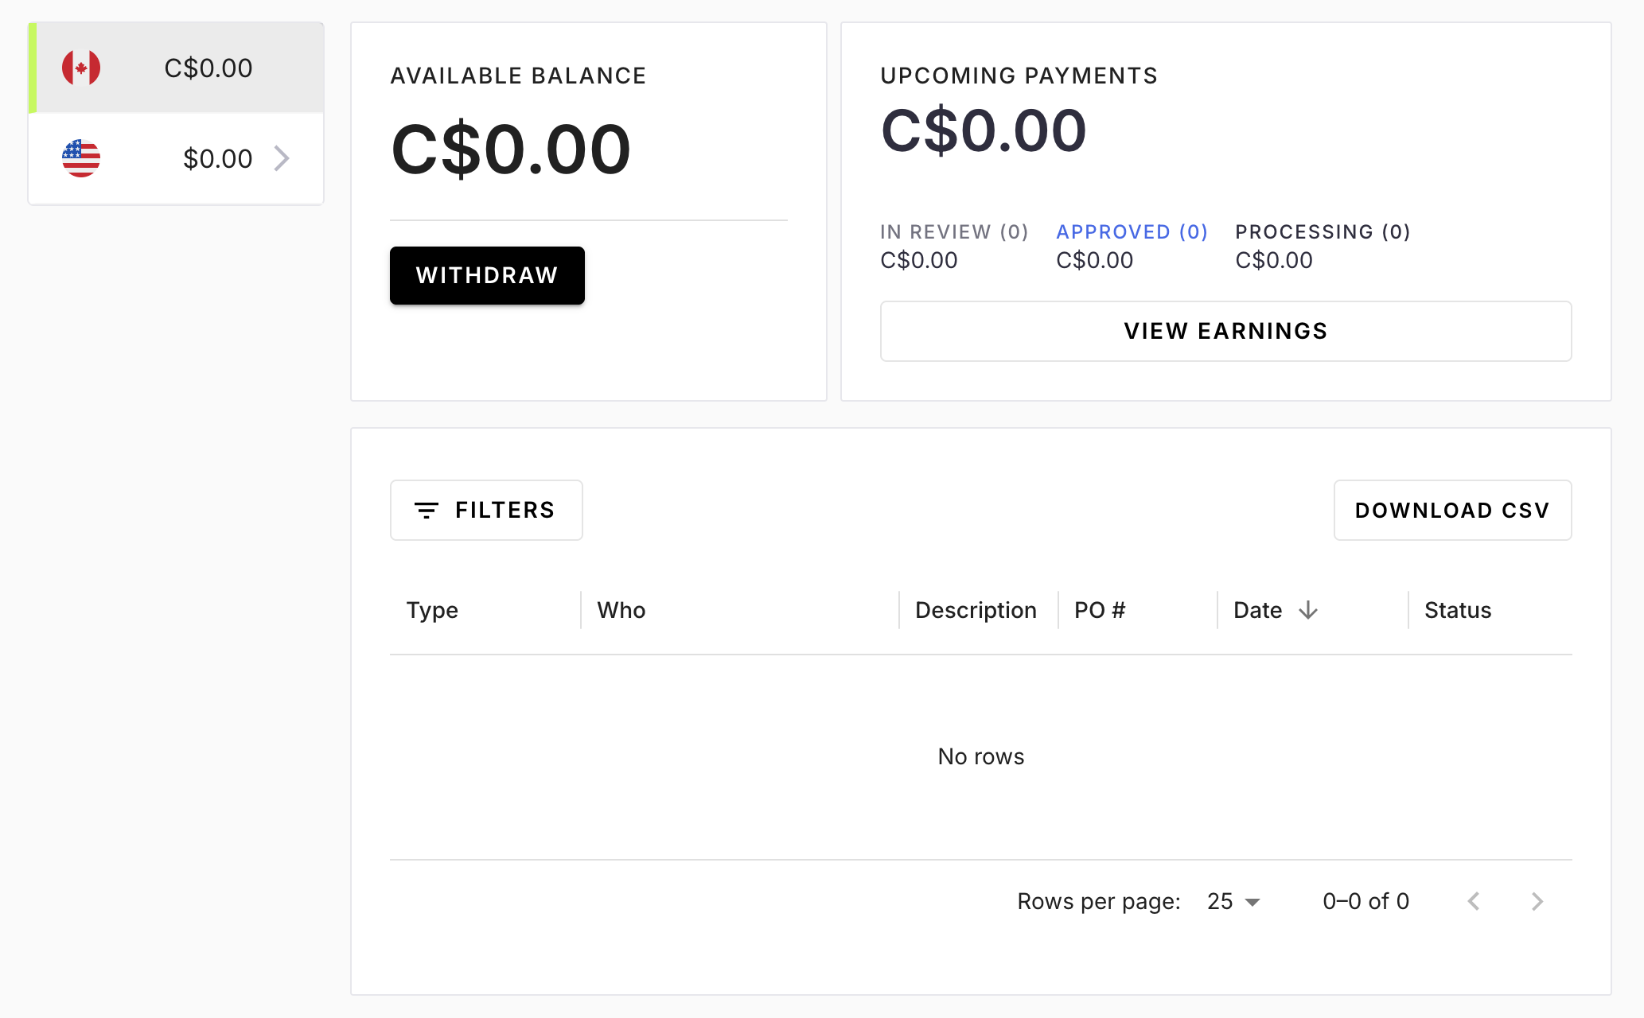1644x1018 pixels.
Task: Open the rows per page dropdown
Action: [x=1233, y=901]
